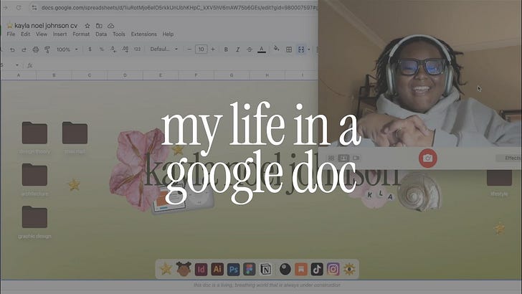This screenshot has width=522, height=294.
Task: Open the View menu
Action: (42, 34)
